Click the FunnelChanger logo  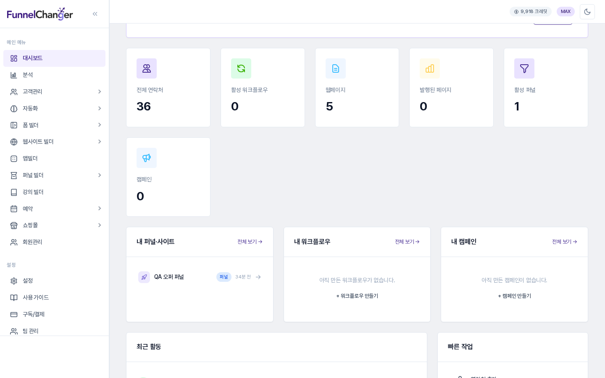(40, 14)
